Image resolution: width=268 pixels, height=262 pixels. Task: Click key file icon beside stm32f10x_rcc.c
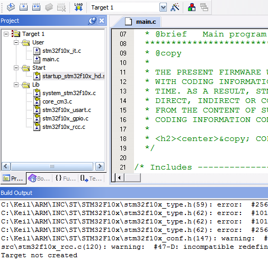pos(37,127)
